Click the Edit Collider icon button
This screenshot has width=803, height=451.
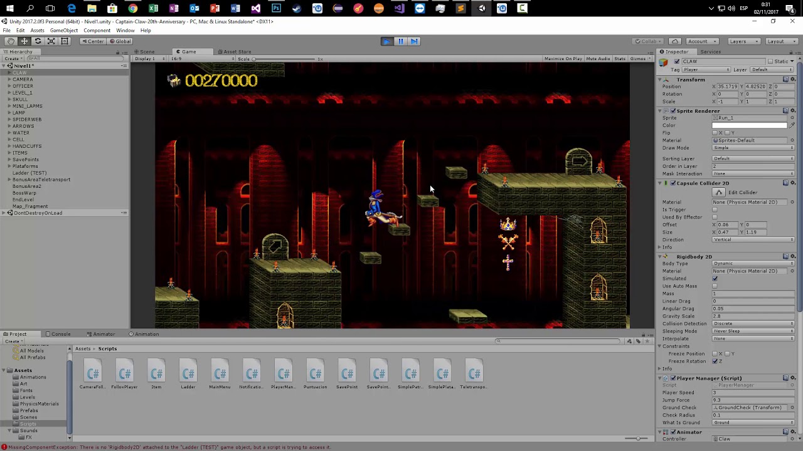pos(719,192)
